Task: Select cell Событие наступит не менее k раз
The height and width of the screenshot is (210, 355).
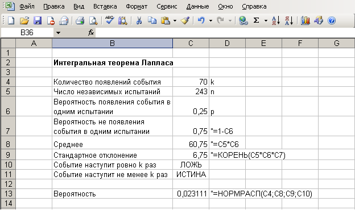Action: 112,175
